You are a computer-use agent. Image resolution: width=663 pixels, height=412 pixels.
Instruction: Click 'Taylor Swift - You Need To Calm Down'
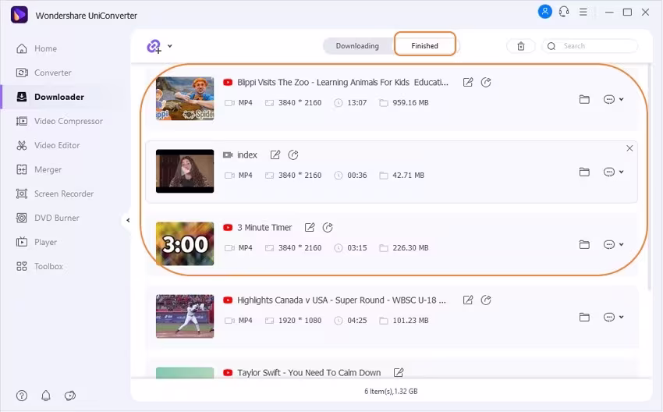[309, 373]
